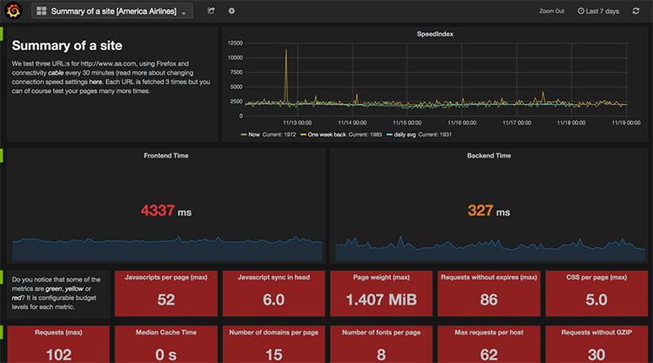Open the Javascripts per page (max) panel menu

(x=165, y=277)
